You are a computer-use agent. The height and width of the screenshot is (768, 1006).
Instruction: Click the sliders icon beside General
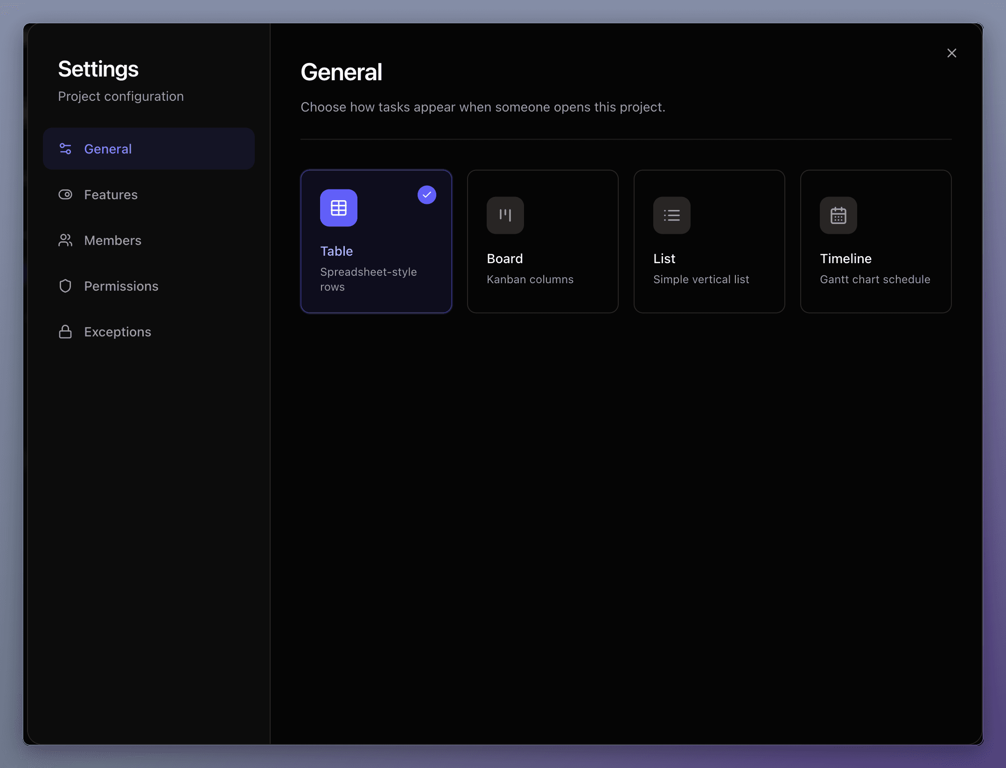[65, 149]
